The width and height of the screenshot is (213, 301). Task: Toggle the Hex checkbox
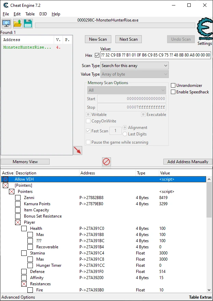tap(97, 55)
